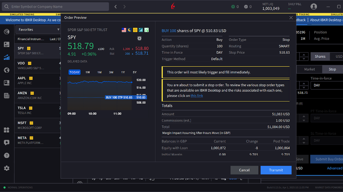The image size is (343, 192).
Task: Select the 1W chart range
Action: tap(88, 72)
